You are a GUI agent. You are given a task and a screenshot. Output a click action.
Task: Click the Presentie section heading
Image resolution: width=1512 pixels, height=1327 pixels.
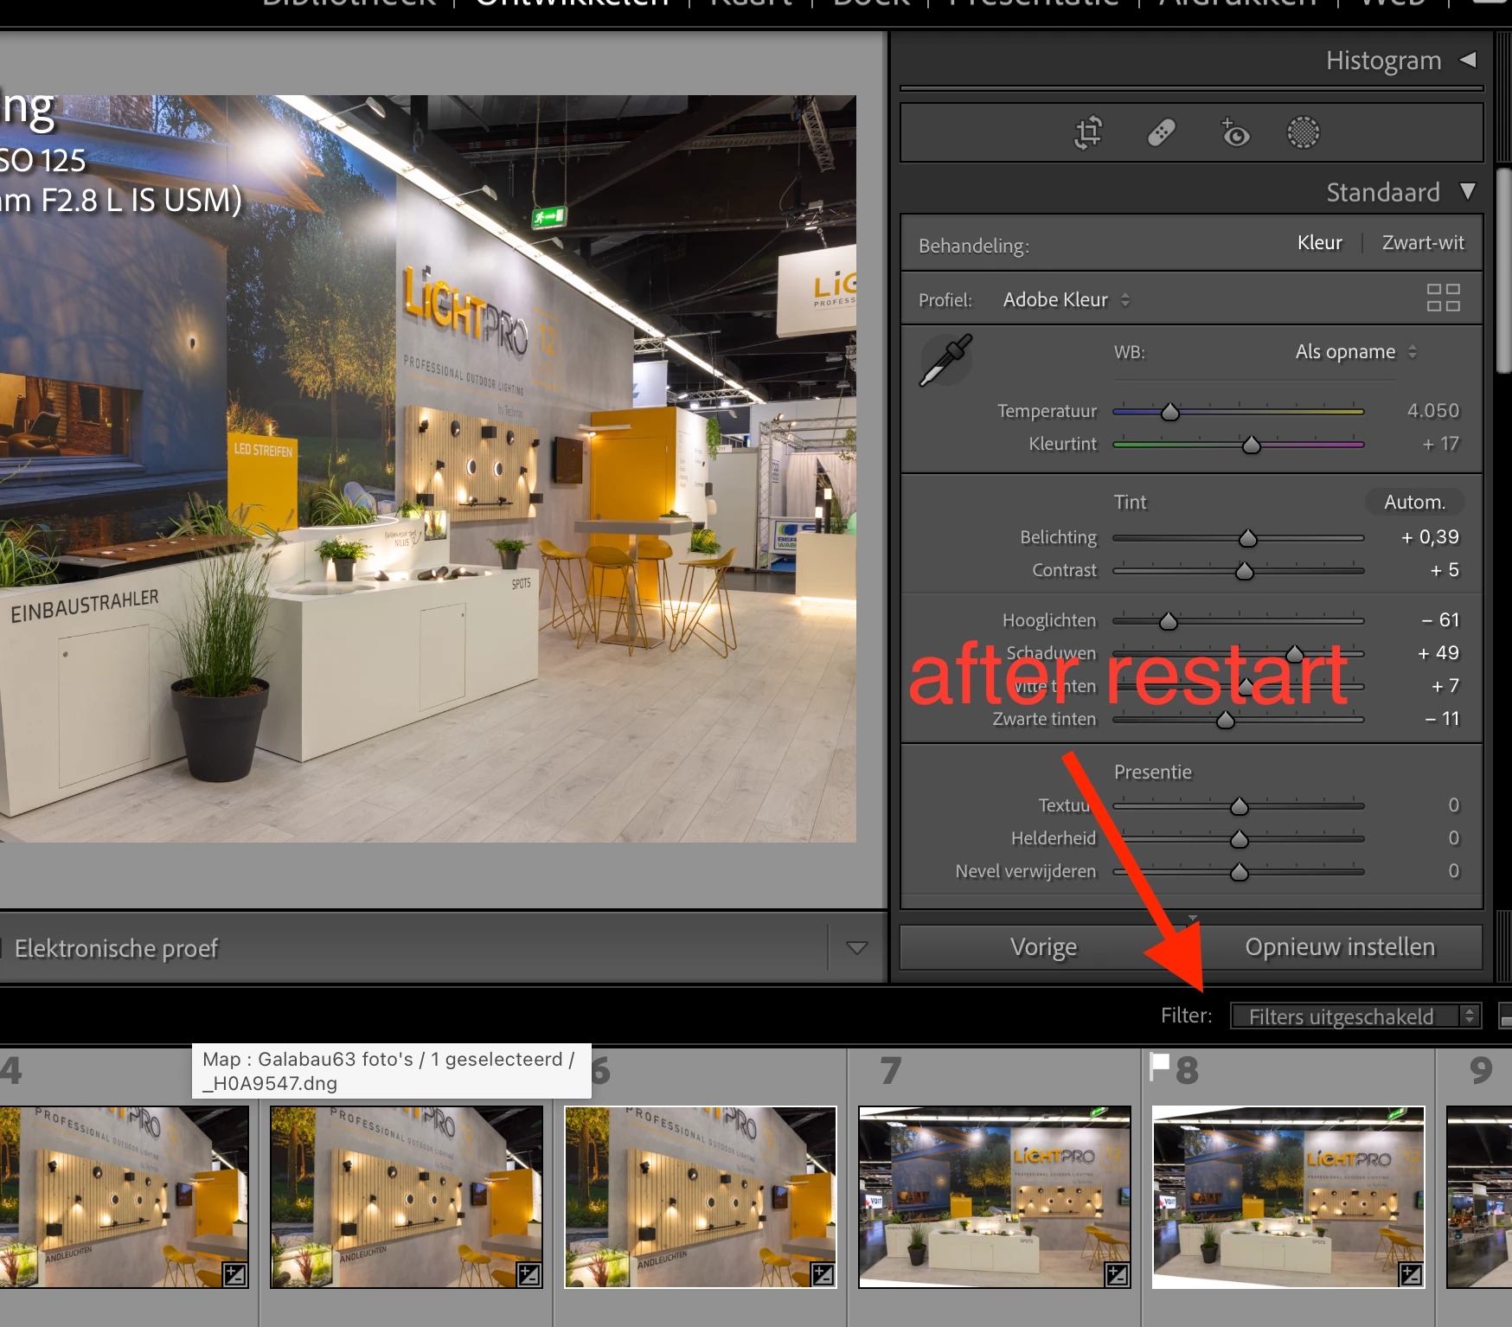(1152, 772)
